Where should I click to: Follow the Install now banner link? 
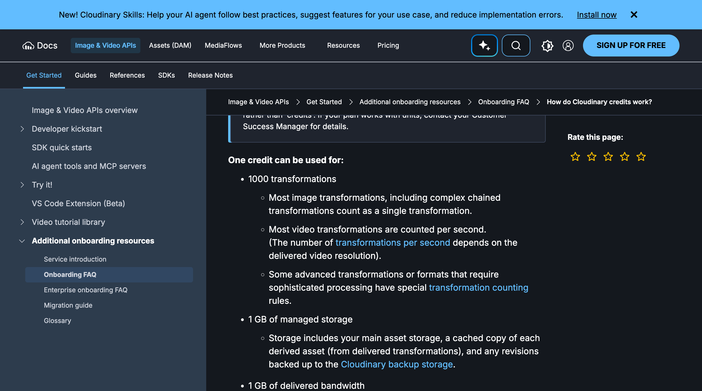pyautogui.click(x=597, y=15)
